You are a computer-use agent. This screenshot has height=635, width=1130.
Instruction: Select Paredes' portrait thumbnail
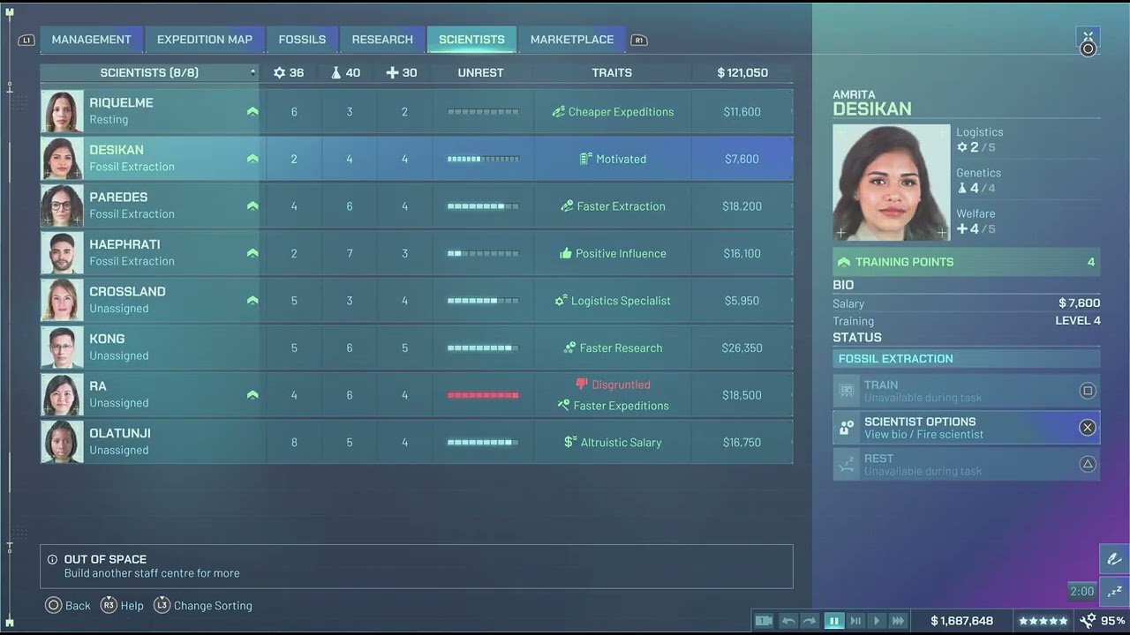pos(62,205)
